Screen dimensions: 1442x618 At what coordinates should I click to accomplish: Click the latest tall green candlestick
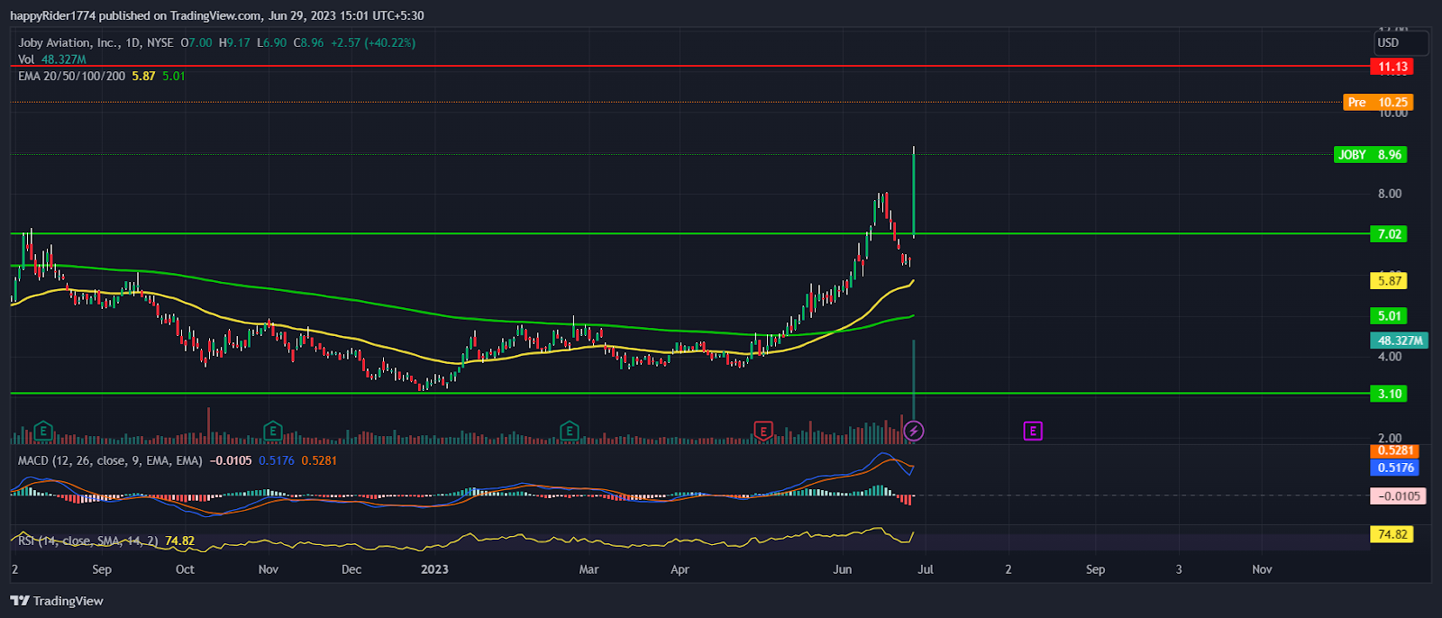pos(914,192)
